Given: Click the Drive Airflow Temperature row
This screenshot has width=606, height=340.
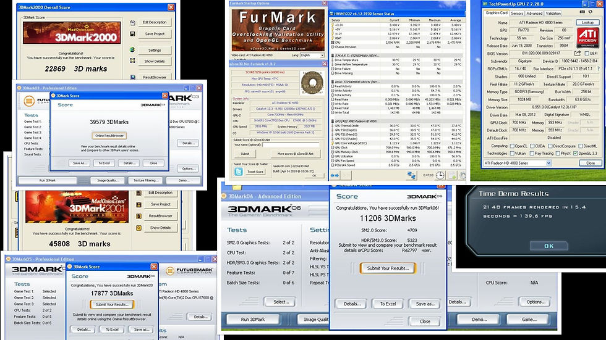Looking at the screenshot, I should tap(396, 64).
